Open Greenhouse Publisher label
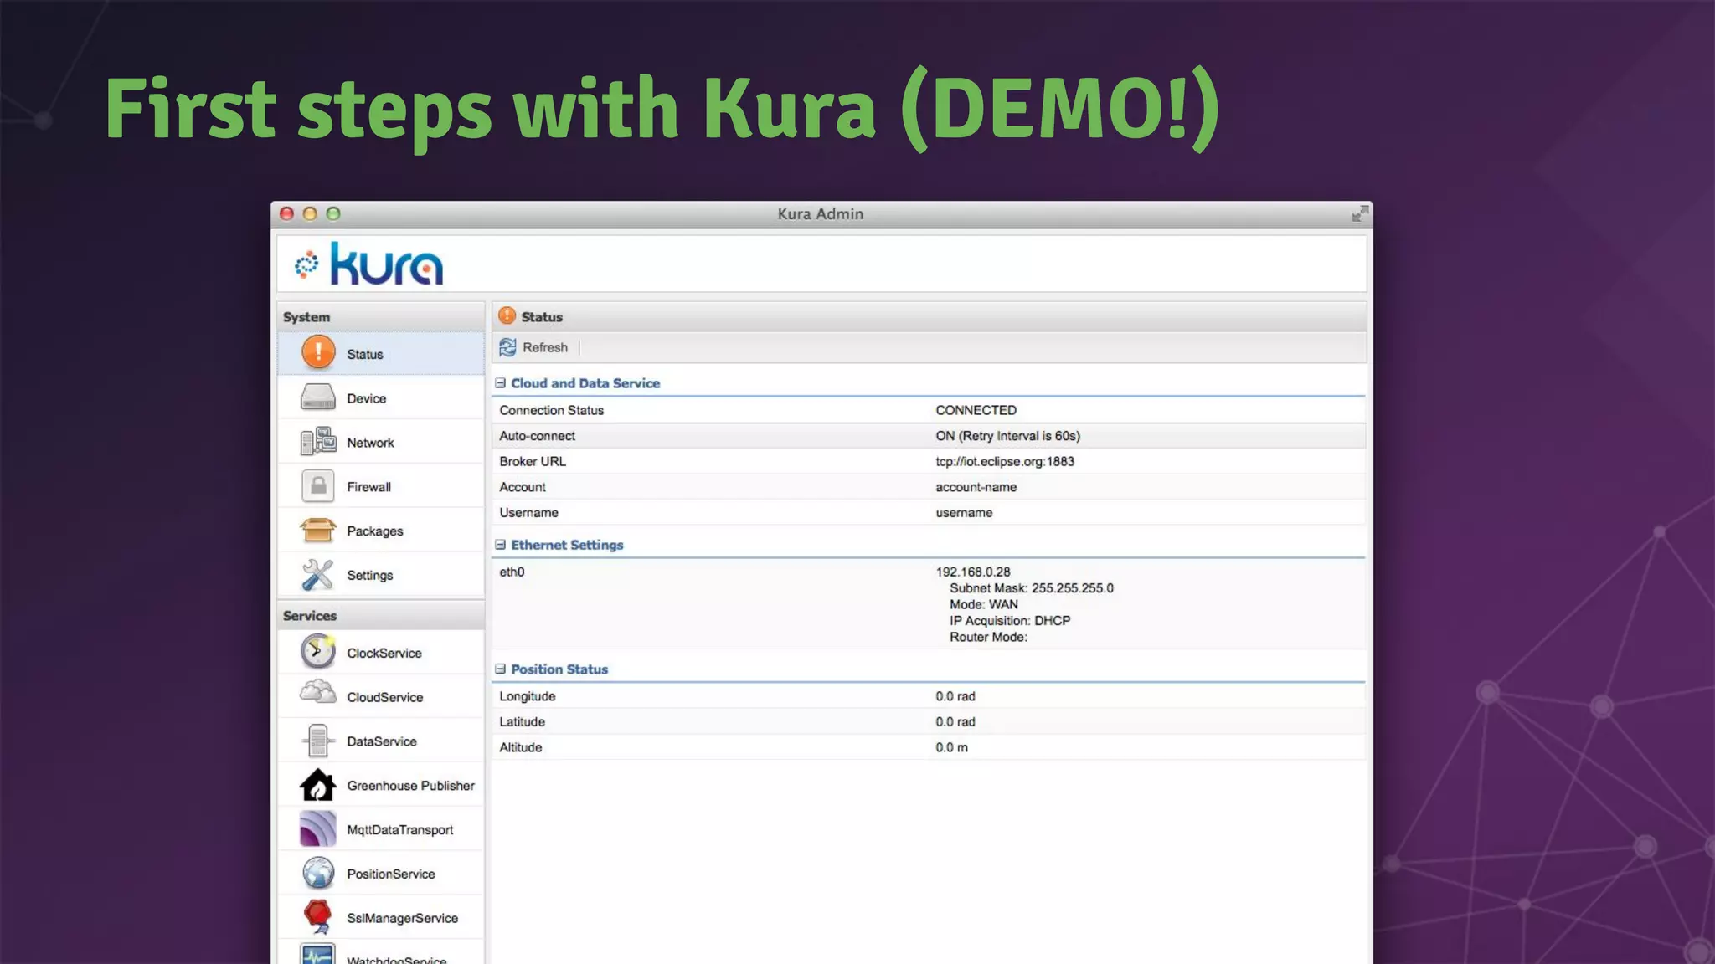The height and width of the screenshot is (964, 1715). coord(410,786)
